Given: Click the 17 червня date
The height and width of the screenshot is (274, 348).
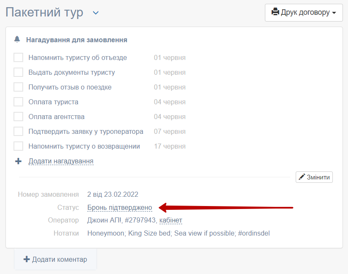Looking at the screenshot, I should point(170,146).
